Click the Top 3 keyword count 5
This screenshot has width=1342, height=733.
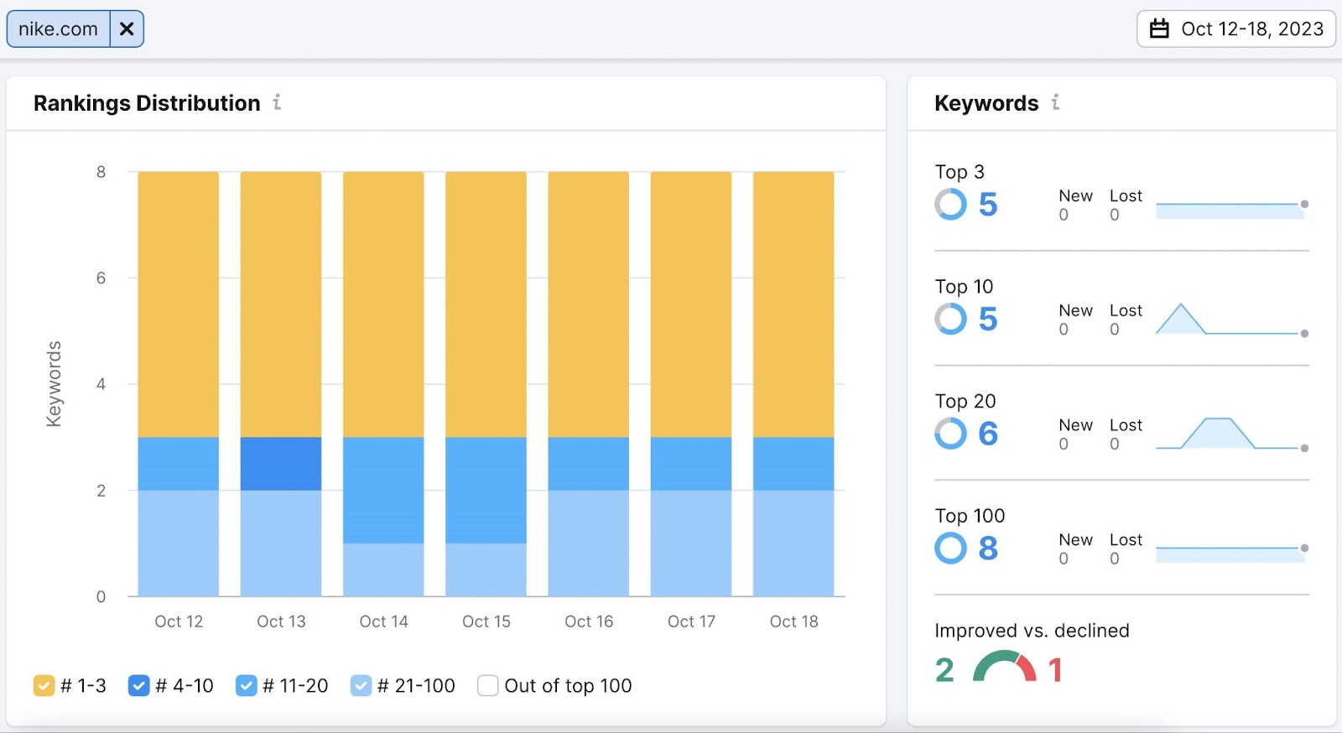click(x=988, y=205)
